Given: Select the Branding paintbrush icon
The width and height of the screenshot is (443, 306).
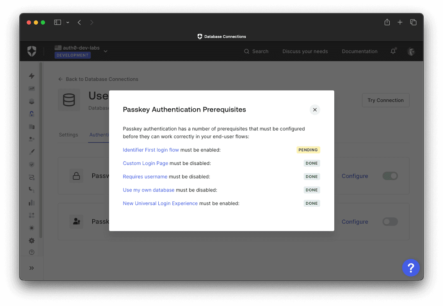Looking at the screenshot, I should tap(32, 151).
